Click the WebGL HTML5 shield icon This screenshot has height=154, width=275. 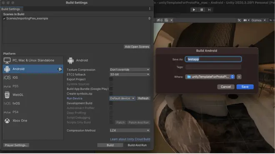tap(7, 95)
